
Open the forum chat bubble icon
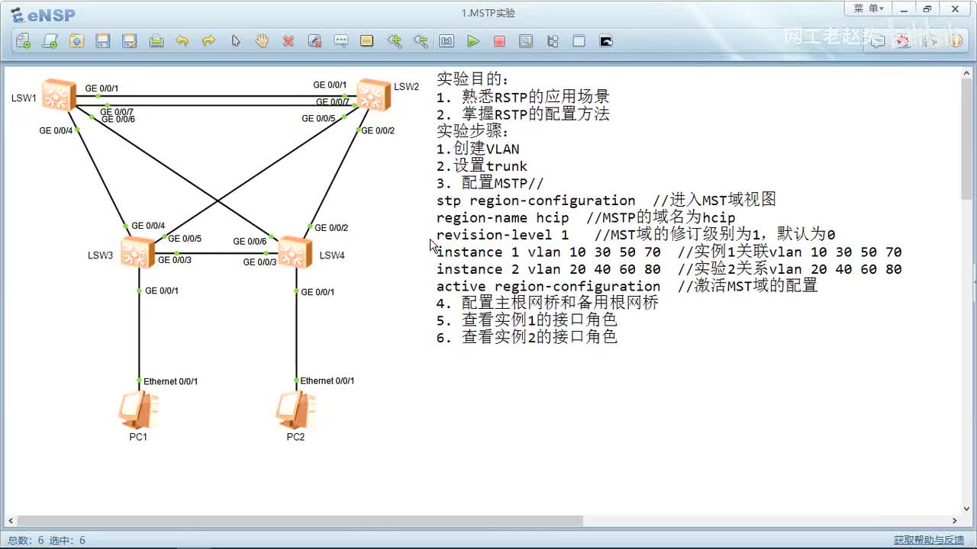point(877,41)
